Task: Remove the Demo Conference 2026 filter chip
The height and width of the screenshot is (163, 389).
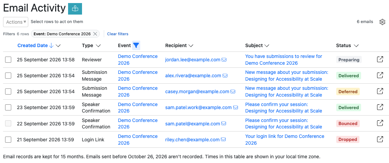Action: (x=95, y=34)
